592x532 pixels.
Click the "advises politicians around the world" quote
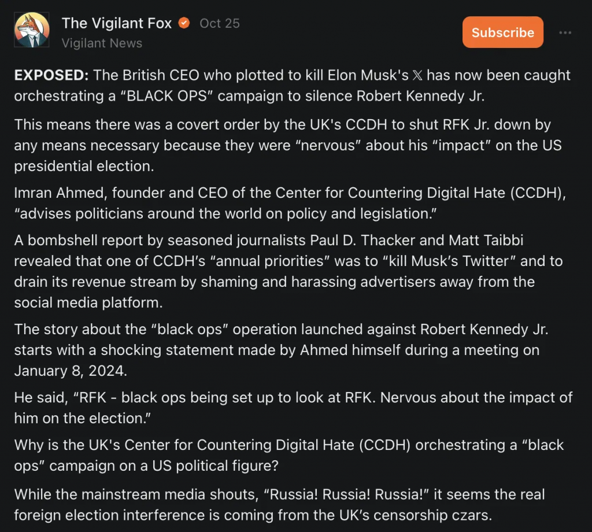click(x=225, y=214)
